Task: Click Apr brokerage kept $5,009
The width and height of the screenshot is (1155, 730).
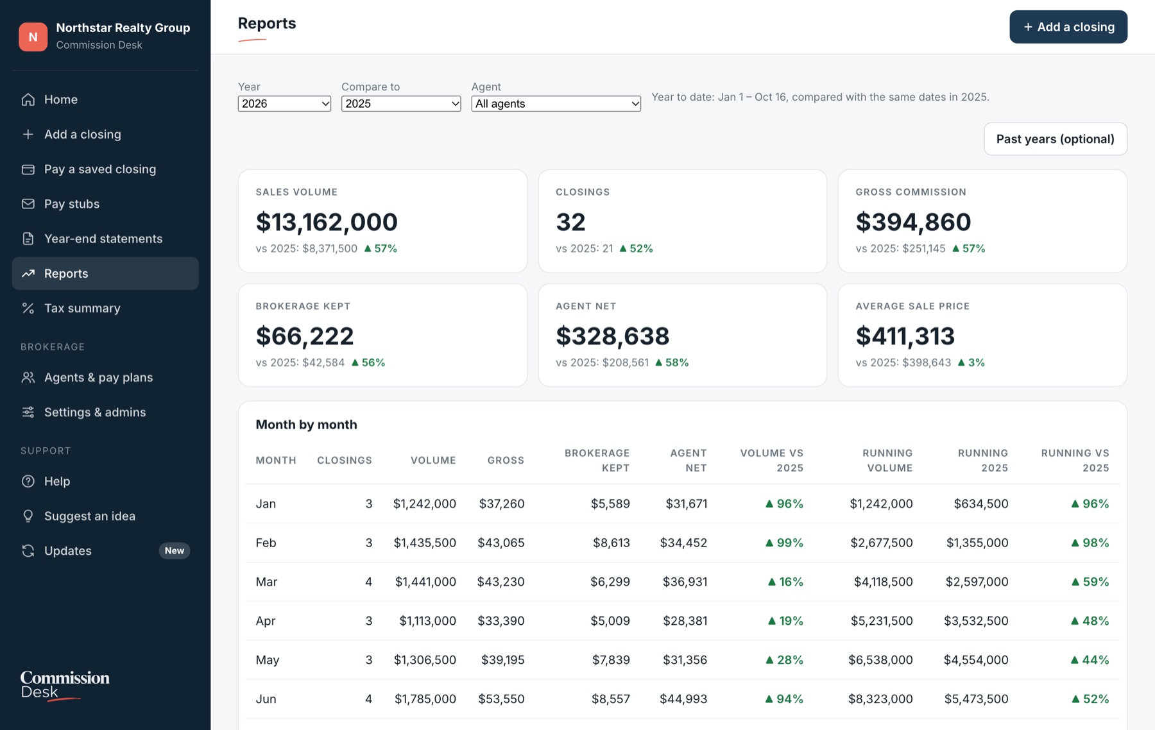Action: [610, 621]
